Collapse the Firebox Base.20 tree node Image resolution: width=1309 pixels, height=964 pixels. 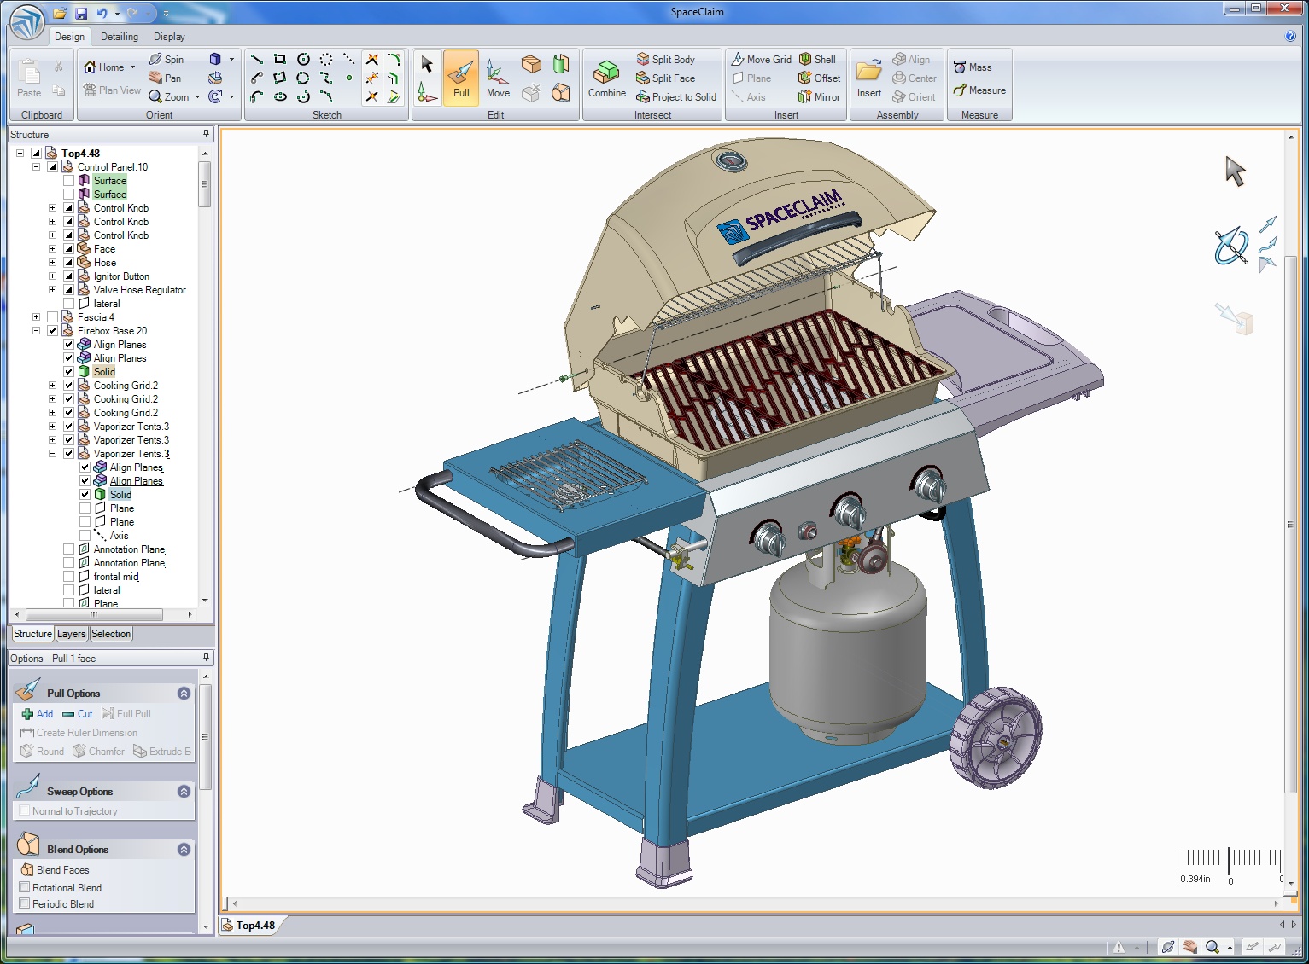[36, 330]
